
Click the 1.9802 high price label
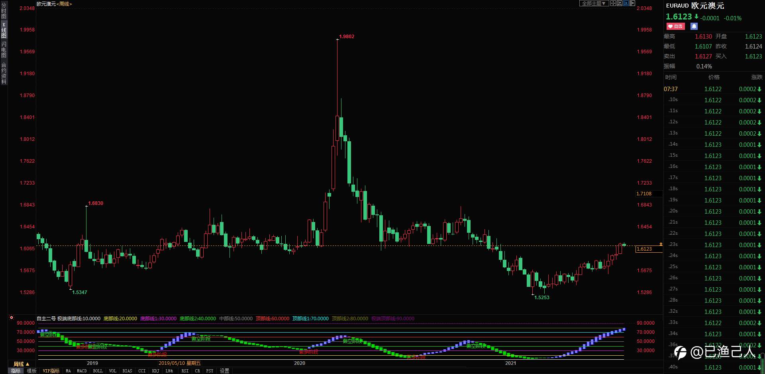(x=347, y=37)
